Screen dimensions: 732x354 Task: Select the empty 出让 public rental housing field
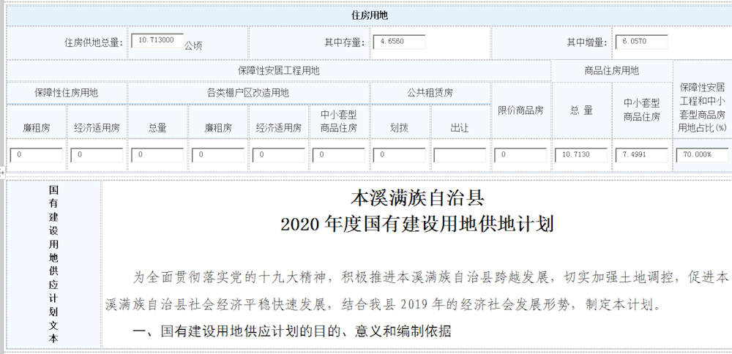460,155
